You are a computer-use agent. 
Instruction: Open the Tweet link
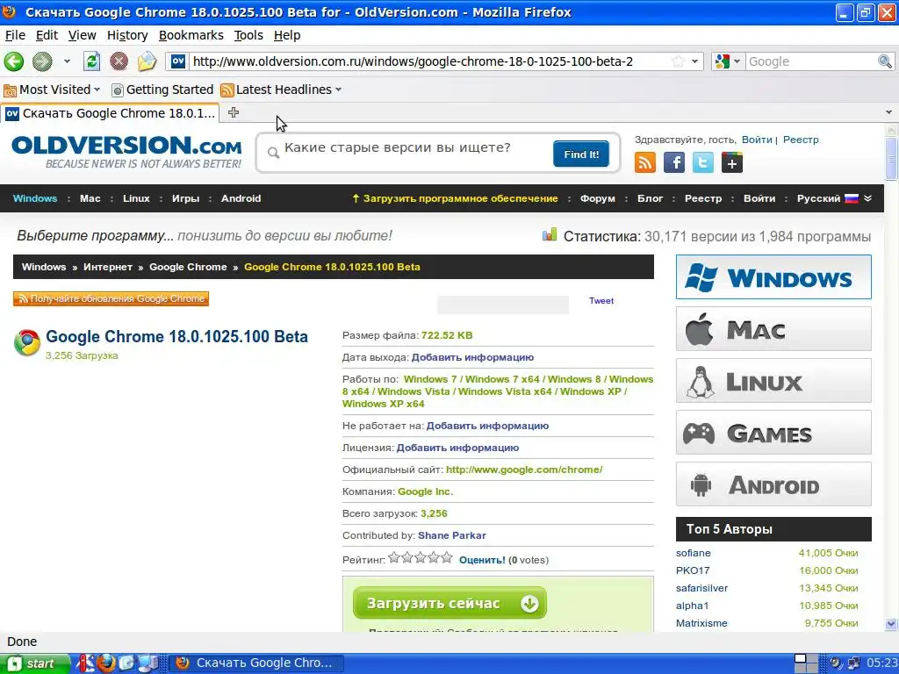pos(601,300)
